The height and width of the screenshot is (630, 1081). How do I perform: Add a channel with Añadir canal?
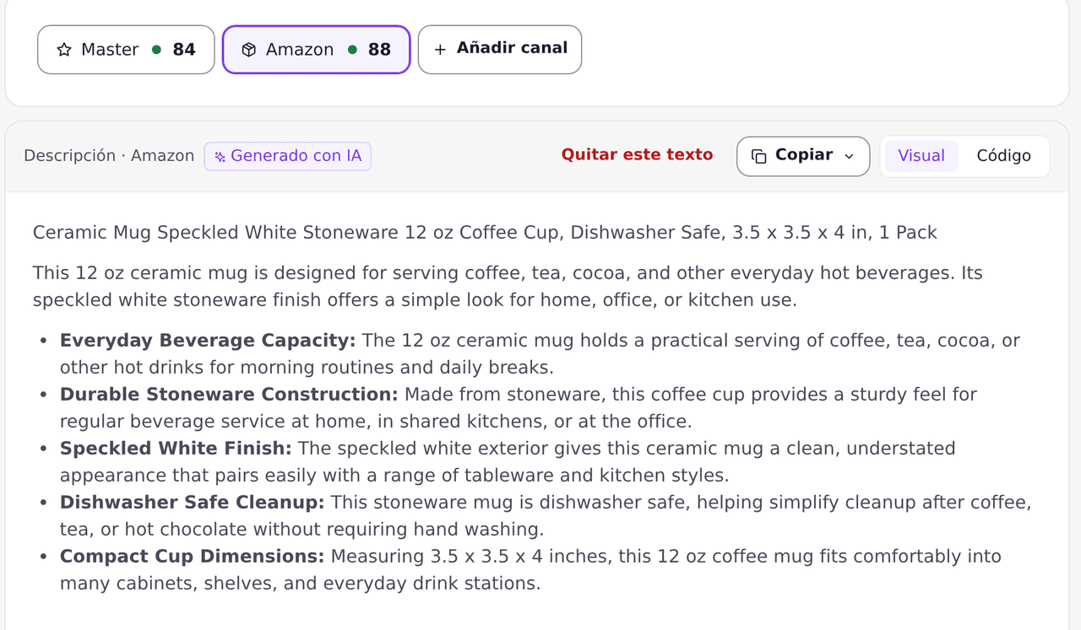pos(500,50)
